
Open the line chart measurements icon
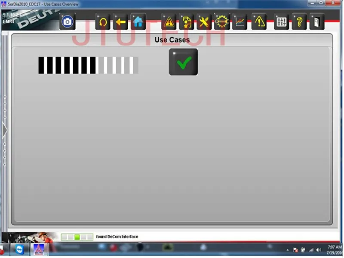pyautogui.click(x=240, y=22)
